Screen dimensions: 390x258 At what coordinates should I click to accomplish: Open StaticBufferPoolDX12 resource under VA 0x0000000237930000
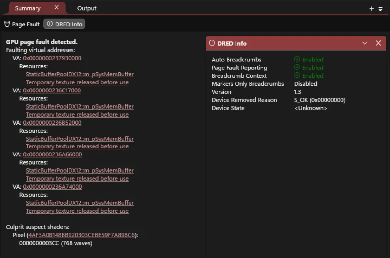click(x=80, y=74)
